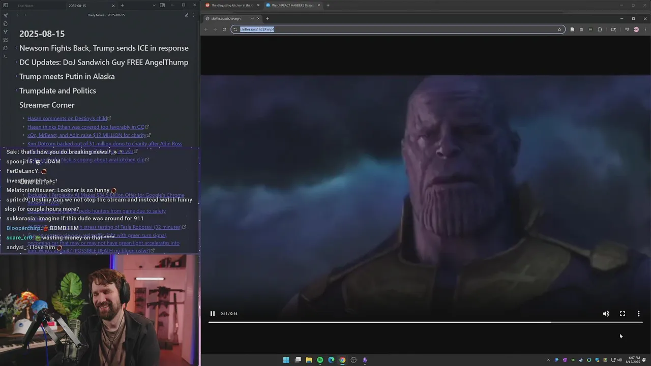Go back in the front browser window
Screen dimensions: 651x366
pos(206,29)
